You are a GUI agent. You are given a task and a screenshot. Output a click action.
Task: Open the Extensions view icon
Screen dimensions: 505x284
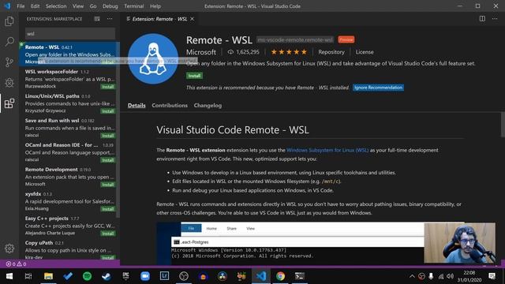[9, 103]
